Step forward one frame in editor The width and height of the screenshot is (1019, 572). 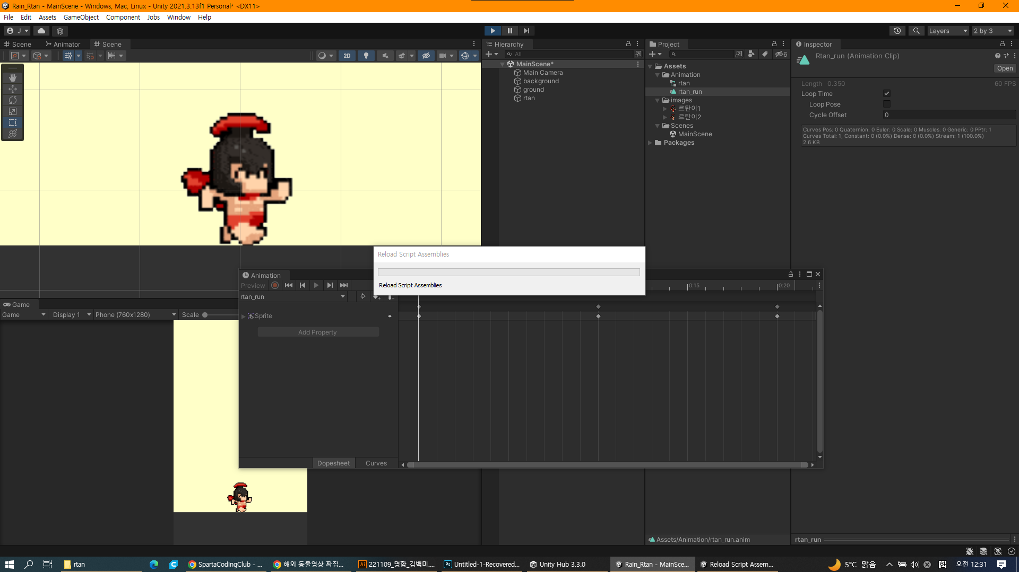(526, 31)
